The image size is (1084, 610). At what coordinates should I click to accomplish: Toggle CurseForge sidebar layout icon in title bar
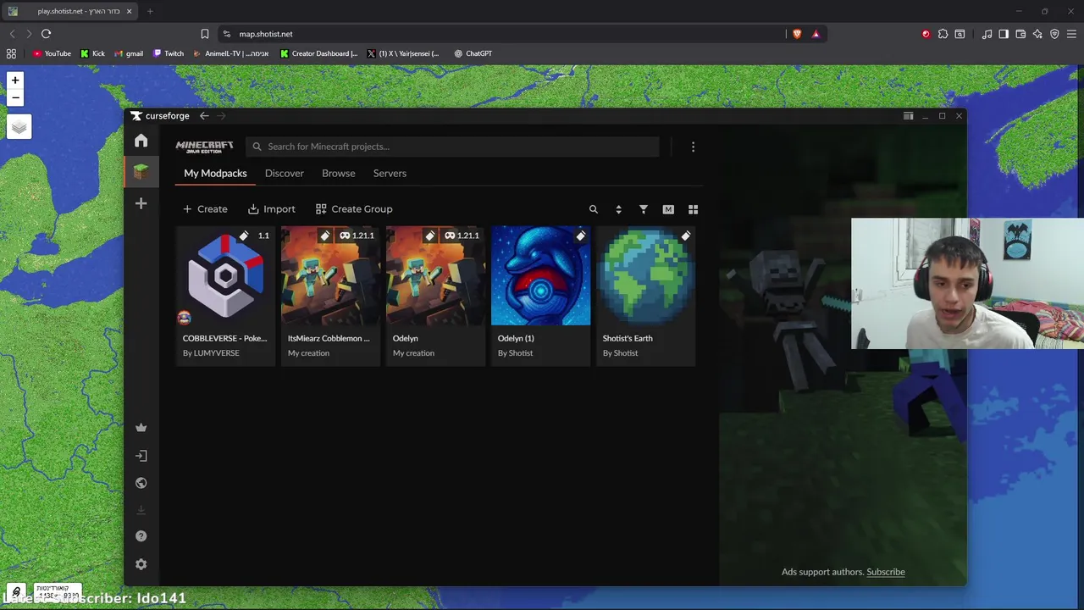(908, 116)
